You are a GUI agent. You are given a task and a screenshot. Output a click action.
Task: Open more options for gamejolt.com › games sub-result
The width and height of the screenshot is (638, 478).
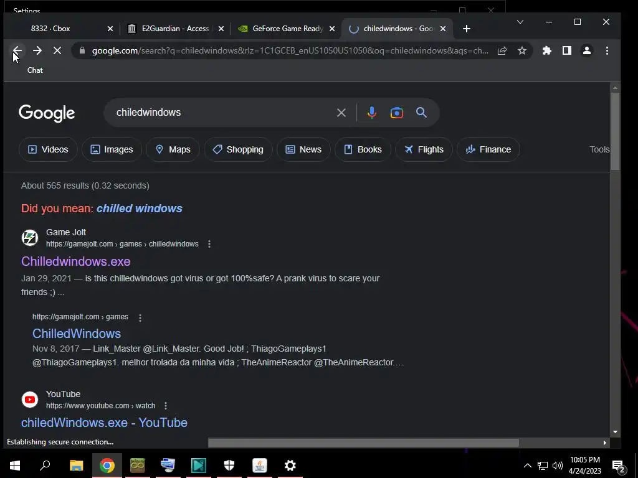pyautogui.click(x=140, y=317)
